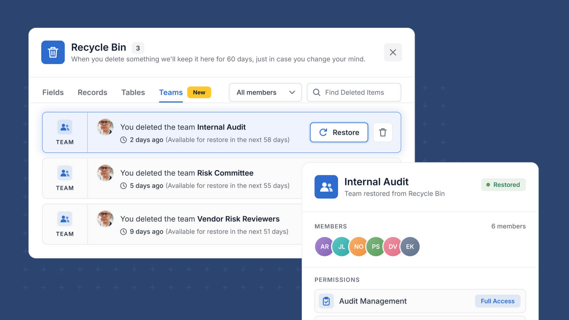This screenshot has height=320, width=569.
Task: Click the DV member avatar
Action: [x=393, y=247]
